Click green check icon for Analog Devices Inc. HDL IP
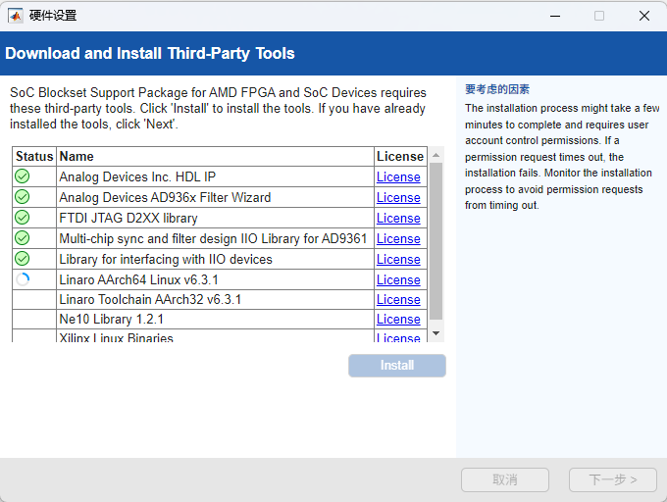The height and width of the screenshot is (502, 667). (23, 176)
